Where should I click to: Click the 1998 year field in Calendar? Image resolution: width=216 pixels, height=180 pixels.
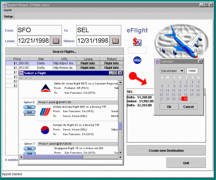(192, 71)
